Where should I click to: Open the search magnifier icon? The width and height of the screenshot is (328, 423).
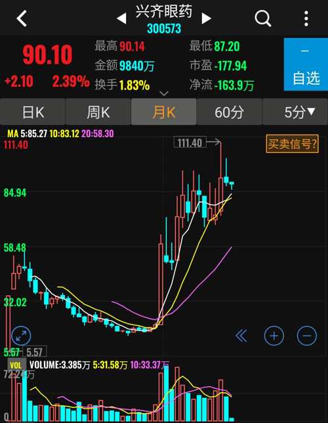262,18
